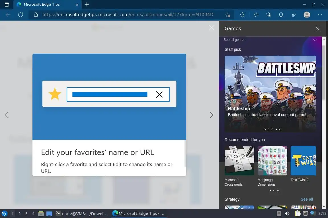Go to next tip with right chevron
The height and width of the screenshot is (218, 328).
click(x=212, y=115)
